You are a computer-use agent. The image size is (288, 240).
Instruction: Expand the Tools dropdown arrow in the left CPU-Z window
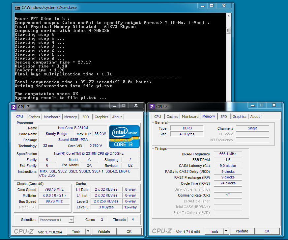click(x=88, y=231)
